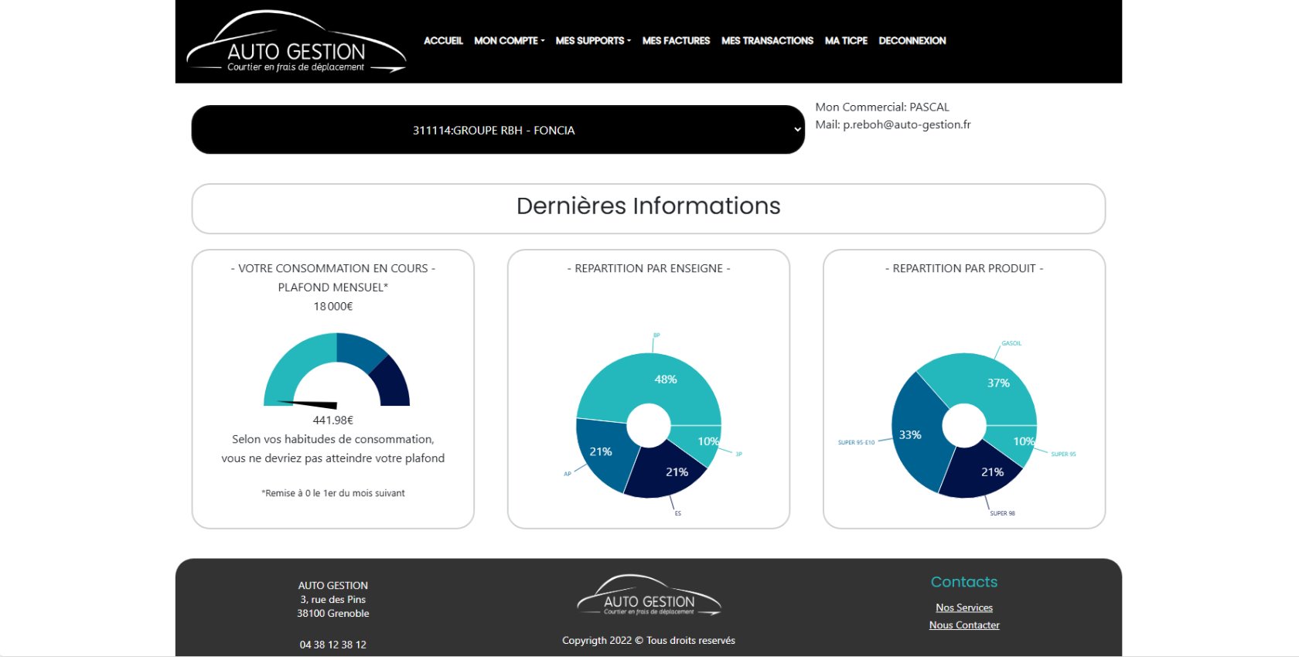
Task: Open MES FACTURES page
Action: coord(676,40)
